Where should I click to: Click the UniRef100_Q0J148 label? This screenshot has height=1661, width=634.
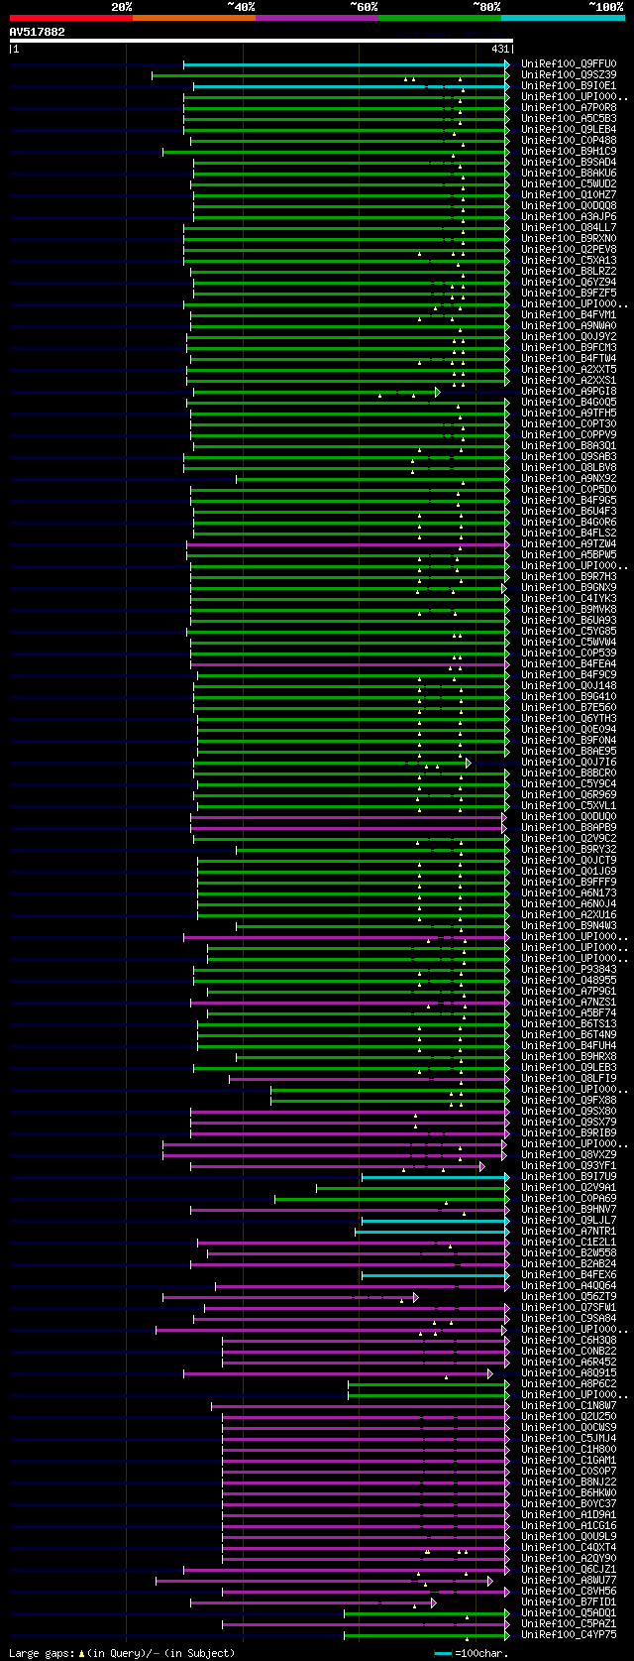[x=569, y=686]
